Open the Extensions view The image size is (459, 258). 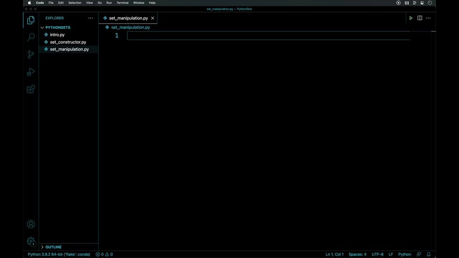coord(31,89)
